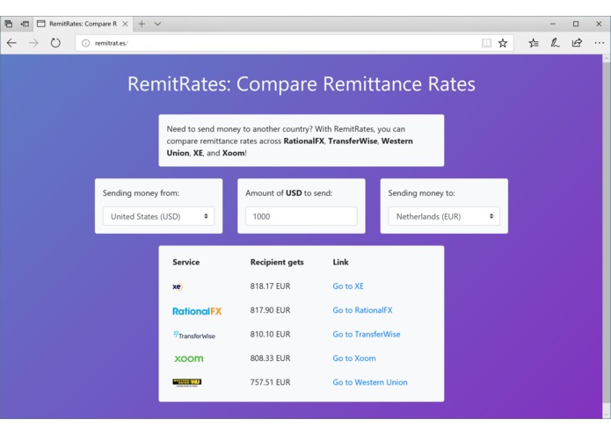Click the set tabs aside icon
Image resolution: width=611 pixels, height=434 pixels.
[25, 24]
